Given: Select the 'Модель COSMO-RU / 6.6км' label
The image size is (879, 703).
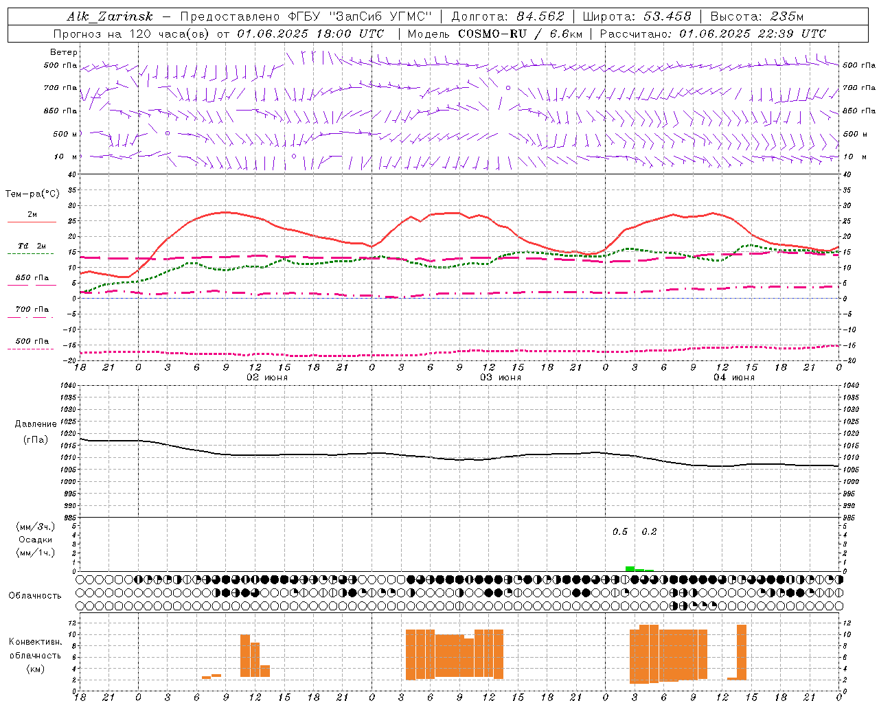Looking at the screenshot, I should click(x=494, y=34).
